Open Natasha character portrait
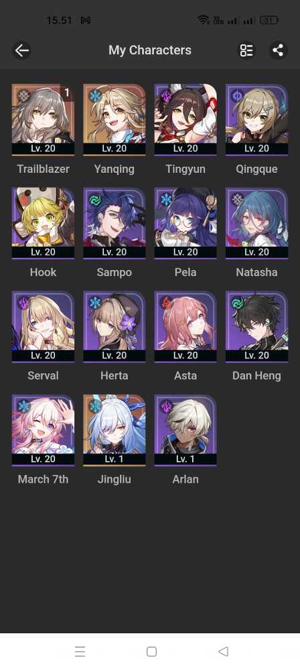The width and height of the screenshot is (300, 670). tap(257, 223)
